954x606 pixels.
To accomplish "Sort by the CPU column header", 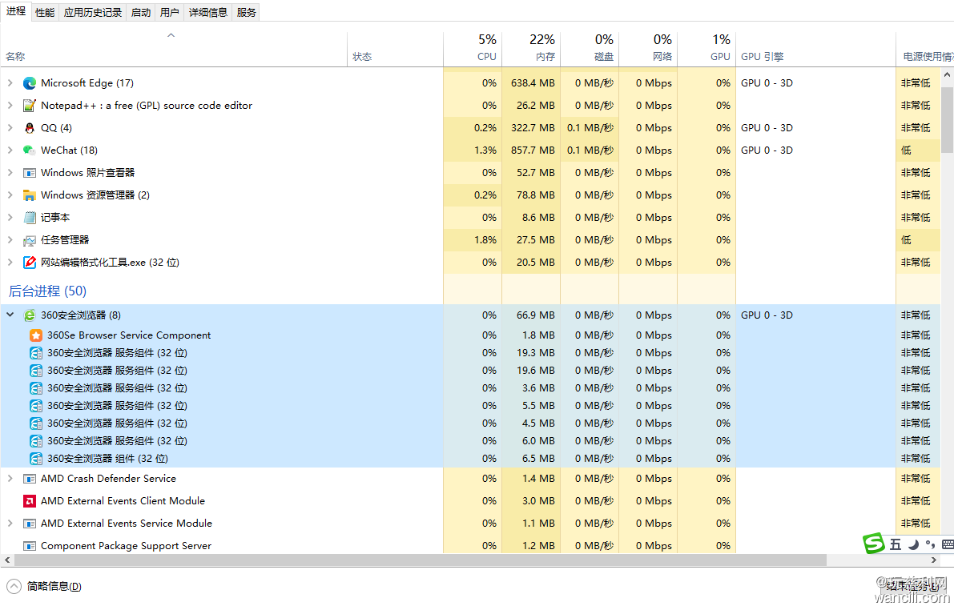I will [473, 49].
